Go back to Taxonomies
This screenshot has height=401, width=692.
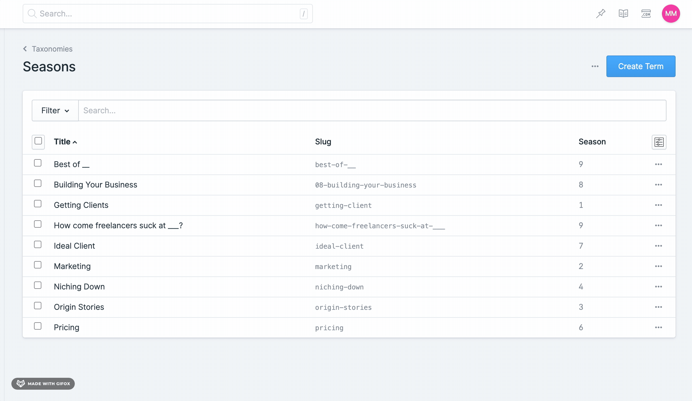(x=48, y=49)
